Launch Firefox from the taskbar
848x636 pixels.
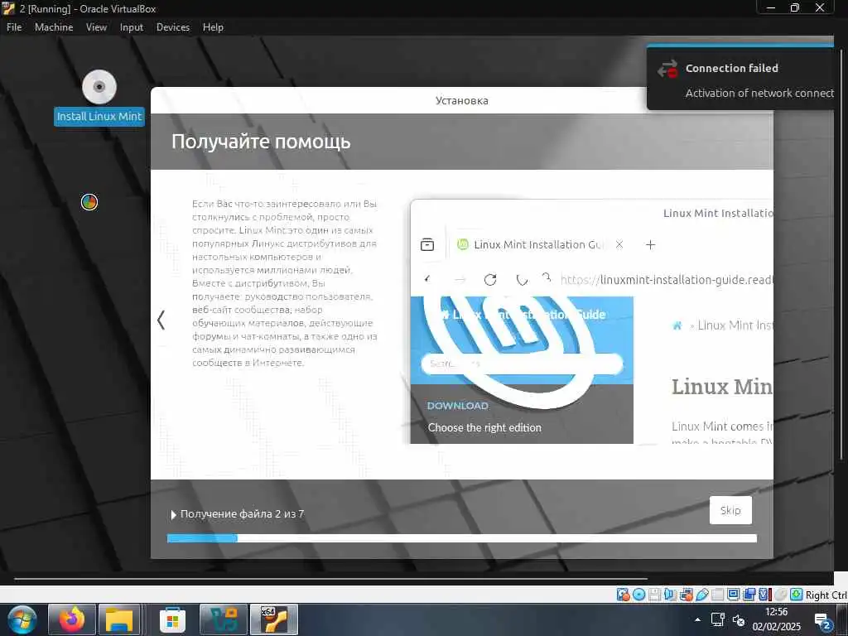pos(72,619)
